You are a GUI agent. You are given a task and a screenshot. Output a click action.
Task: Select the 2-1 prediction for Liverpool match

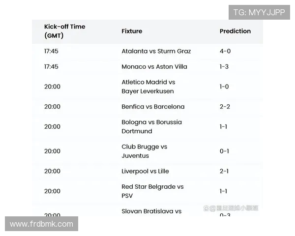point(224,171)
